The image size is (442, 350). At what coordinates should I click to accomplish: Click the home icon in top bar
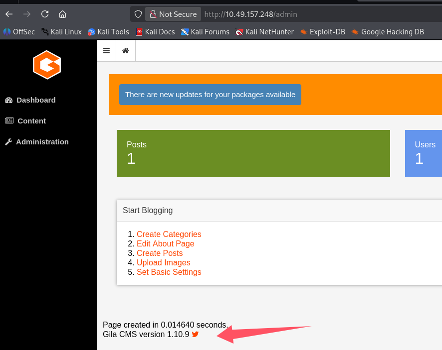coord(126,51)
